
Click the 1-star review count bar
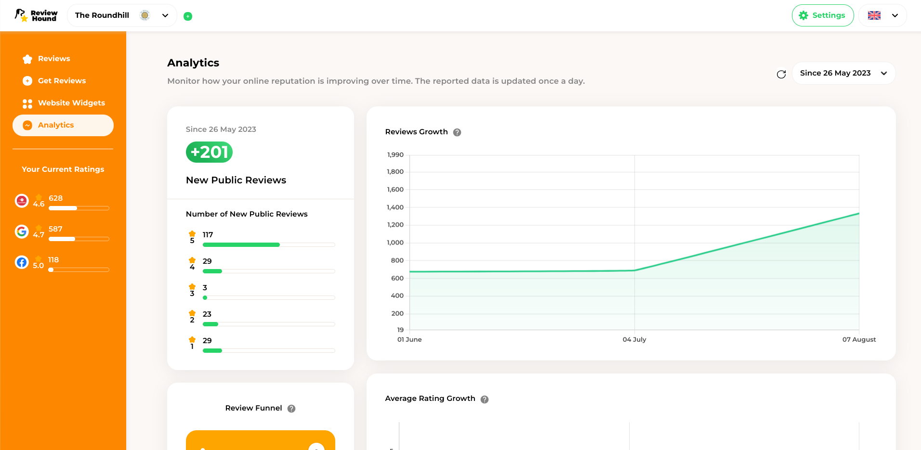[269, 351]
